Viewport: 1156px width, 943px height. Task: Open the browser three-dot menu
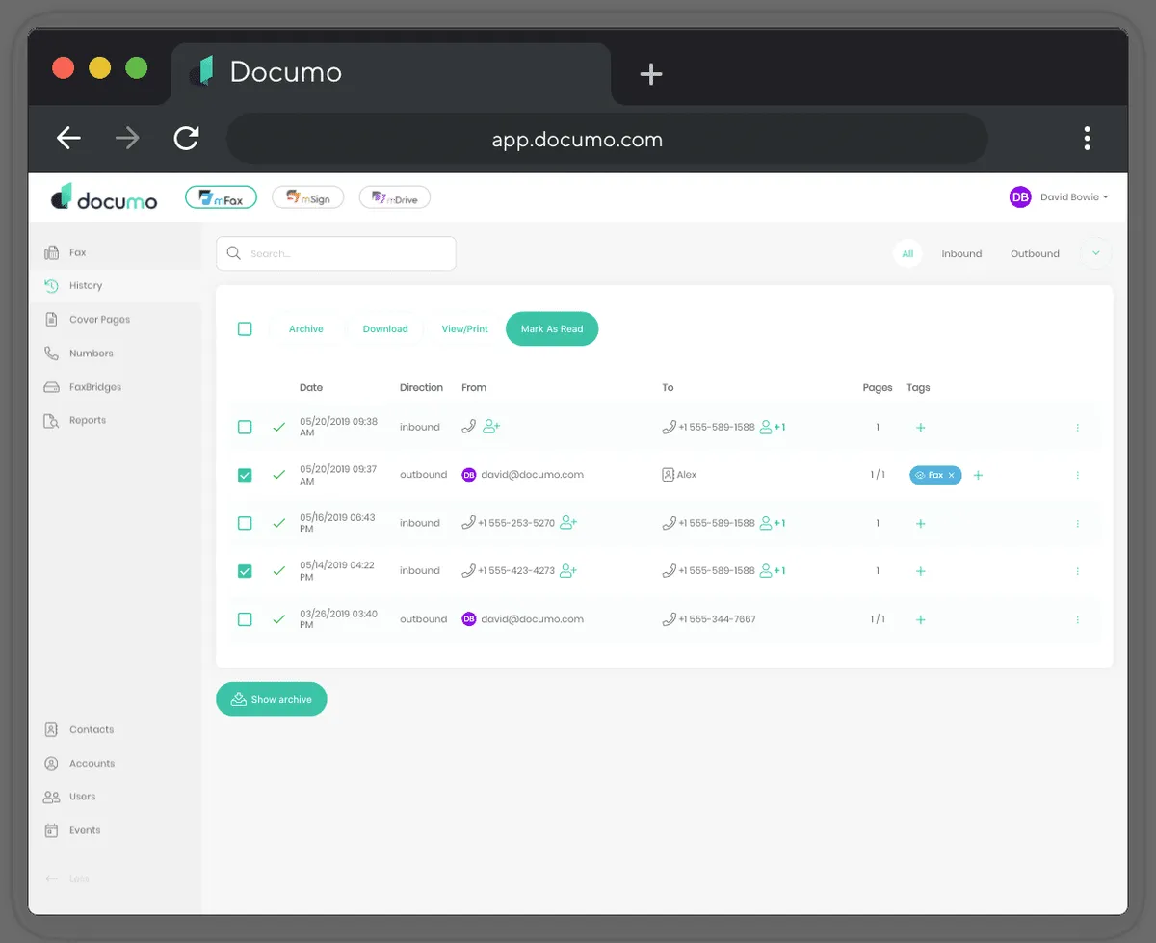pyautogui.click(x=1087, y=139)
